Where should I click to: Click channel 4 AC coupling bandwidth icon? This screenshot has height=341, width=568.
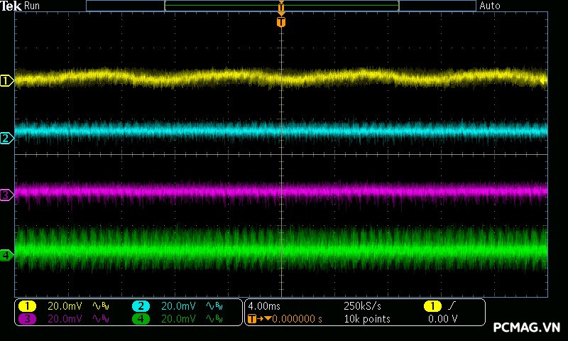(x=214, y=319)
